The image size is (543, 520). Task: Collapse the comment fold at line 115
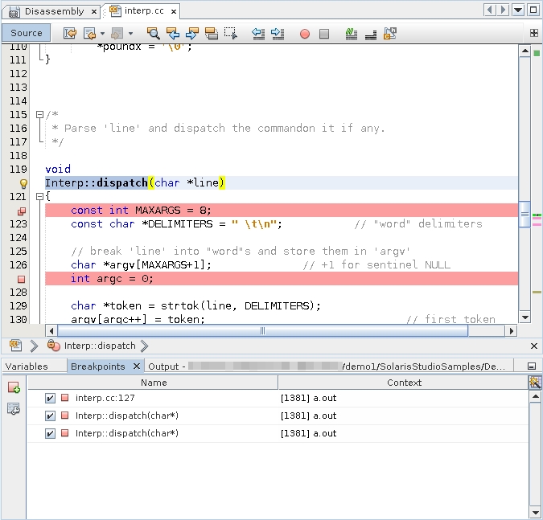coord(40,114)
